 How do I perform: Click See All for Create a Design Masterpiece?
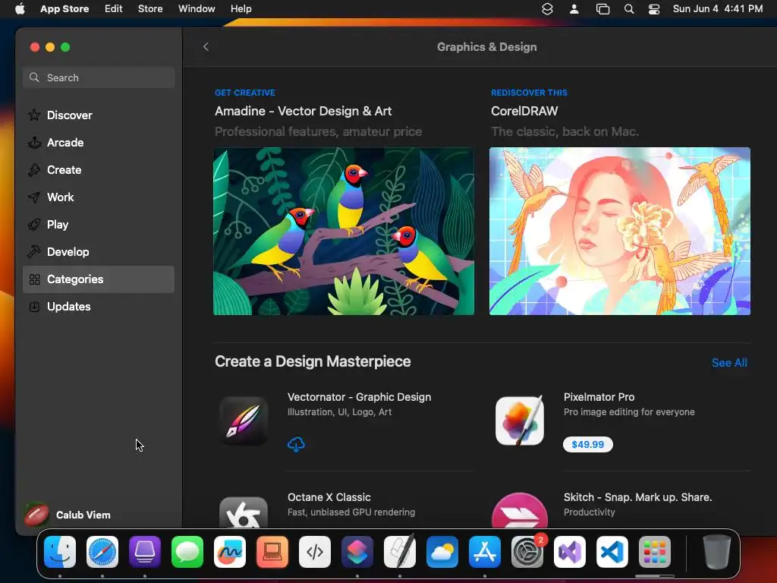pyautogui.click(x=729, y=363)
